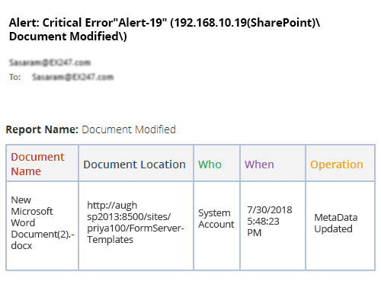Open the augh sp2013:8500 document location URL
The height and width of the screenshot is (297, 381).
click(136, 222)
